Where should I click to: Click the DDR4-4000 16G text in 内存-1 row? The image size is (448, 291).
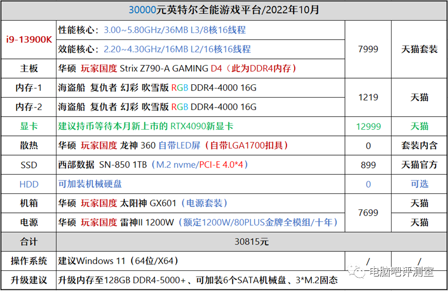pos(223,88)
